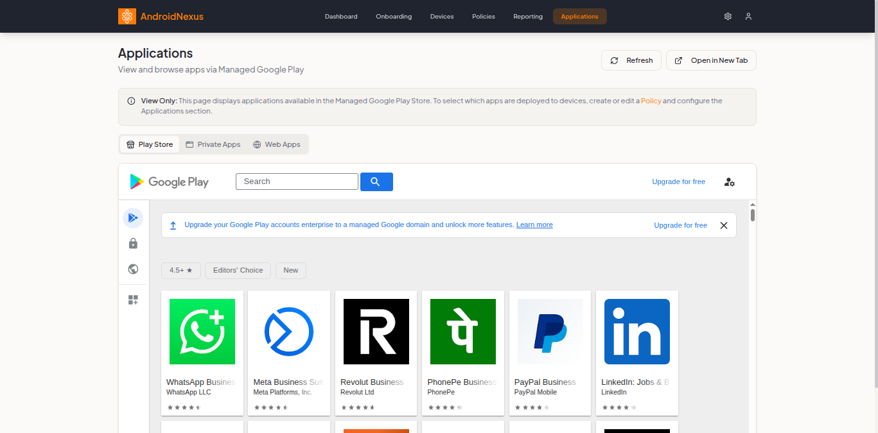Image resolution: width=878 pixels, height=433 pixels.
Task: Click the Meta Business Suite title text
Action: coord(288,382)
